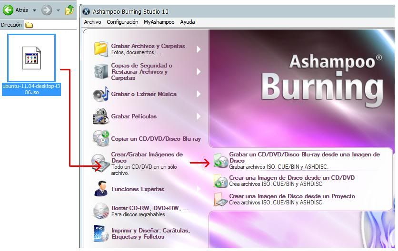This screenshot has height=251, width=398.
Task: Click the Ashampoo Burning Studio title bar icon
Action: pyautogui.click(x=86, y=11)
